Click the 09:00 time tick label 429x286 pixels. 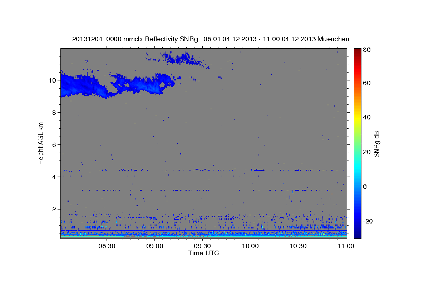154,246
